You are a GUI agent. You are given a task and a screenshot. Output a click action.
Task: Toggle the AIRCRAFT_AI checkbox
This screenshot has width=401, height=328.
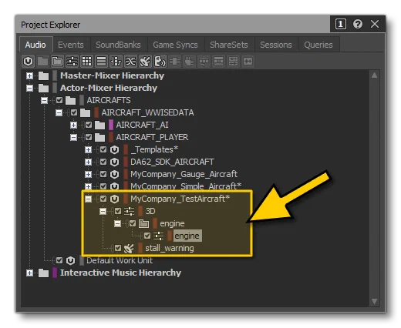89,125
